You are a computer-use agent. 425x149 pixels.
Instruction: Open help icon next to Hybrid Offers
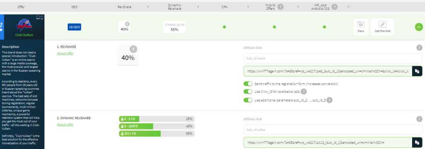coord(281,7)
